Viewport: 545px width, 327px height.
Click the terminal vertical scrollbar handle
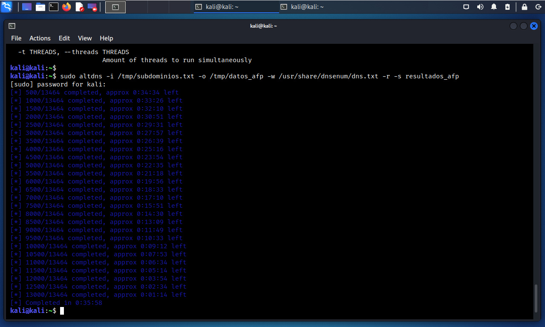[536, 300]
